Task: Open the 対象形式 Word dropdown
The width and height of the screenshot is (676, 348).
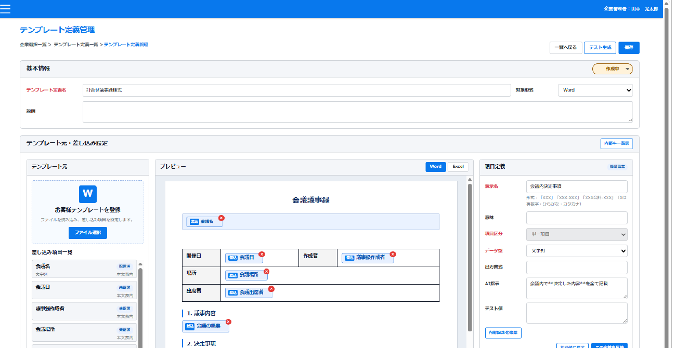Action: [595, 90]
